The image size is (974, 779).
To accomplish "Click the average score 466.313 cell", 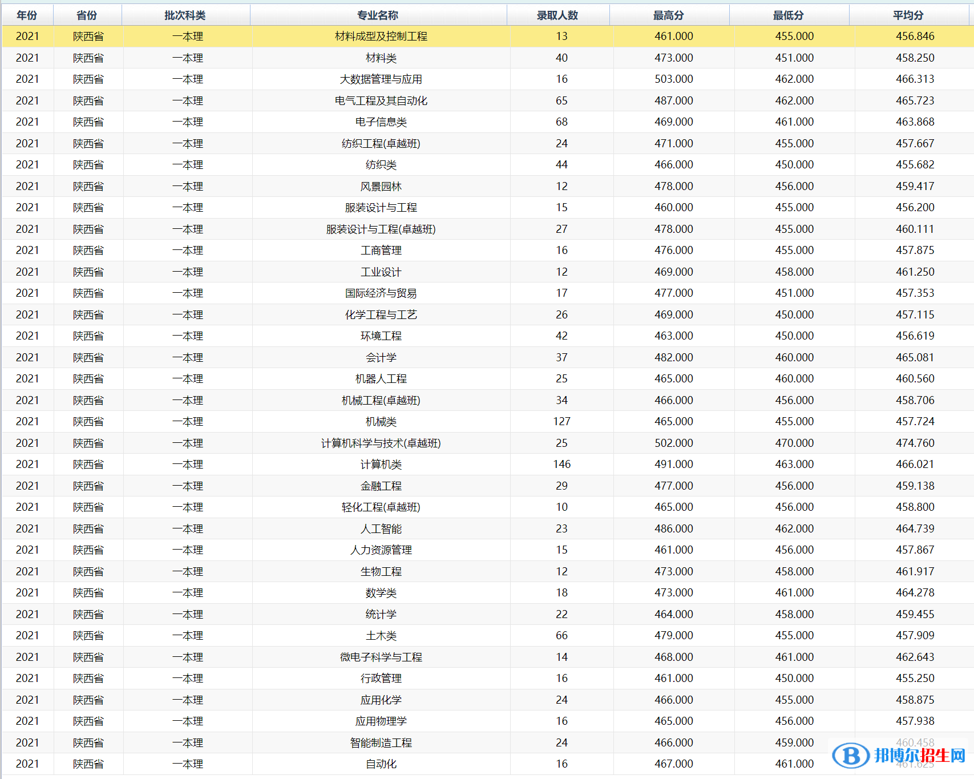I will (915, 79).
